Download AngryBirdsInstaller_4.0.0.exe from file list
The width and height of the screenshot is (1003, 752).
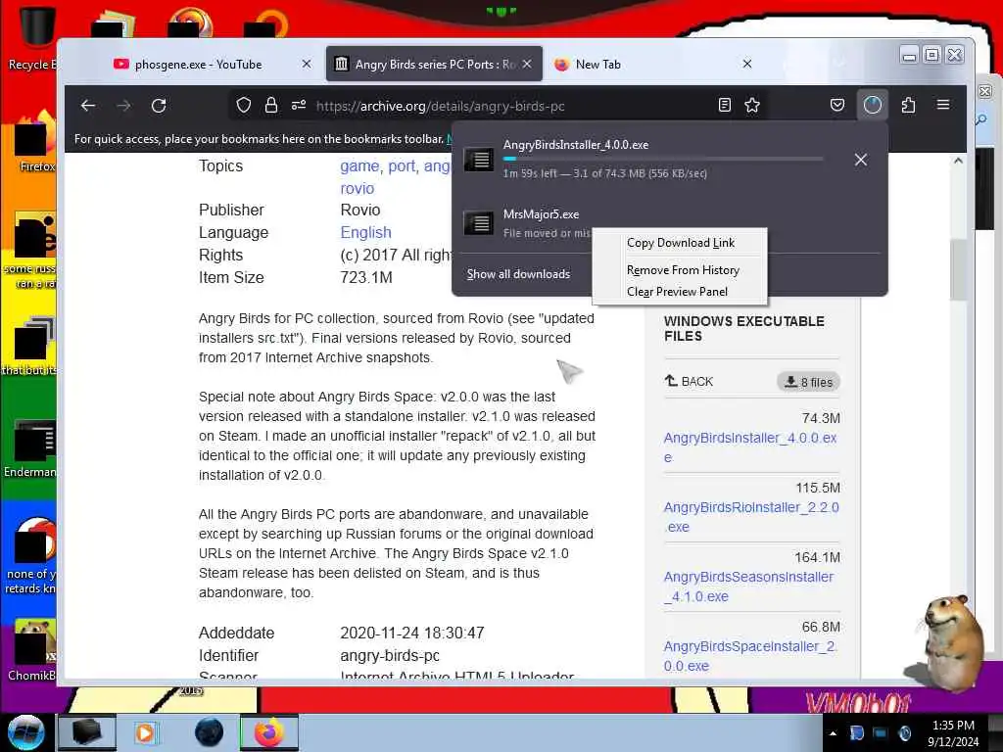pos(749,447)
